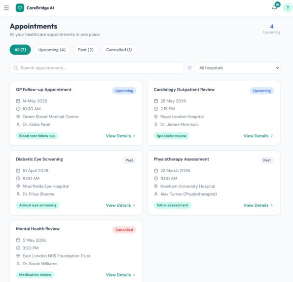Click person icon beside Alex Turner
This screenshot has height=282, width=293.
click(x=156, y=194)
